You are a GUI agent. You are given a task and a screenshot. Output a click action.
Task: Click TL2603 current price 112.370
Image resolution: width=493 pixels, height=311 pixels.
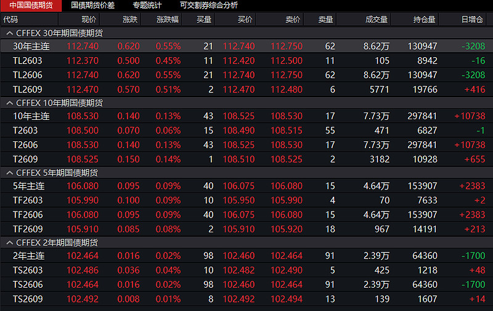point(83,60)
